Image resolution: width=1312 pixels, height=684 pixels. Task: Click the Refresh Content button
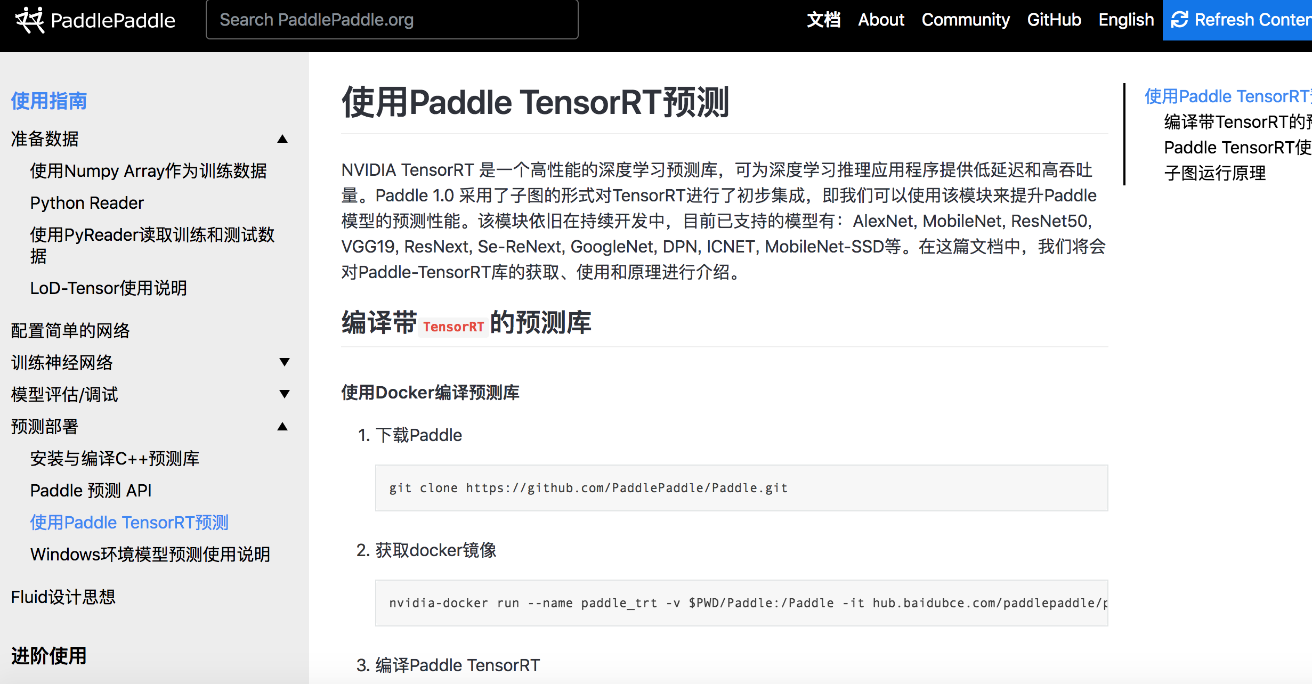1237,20
